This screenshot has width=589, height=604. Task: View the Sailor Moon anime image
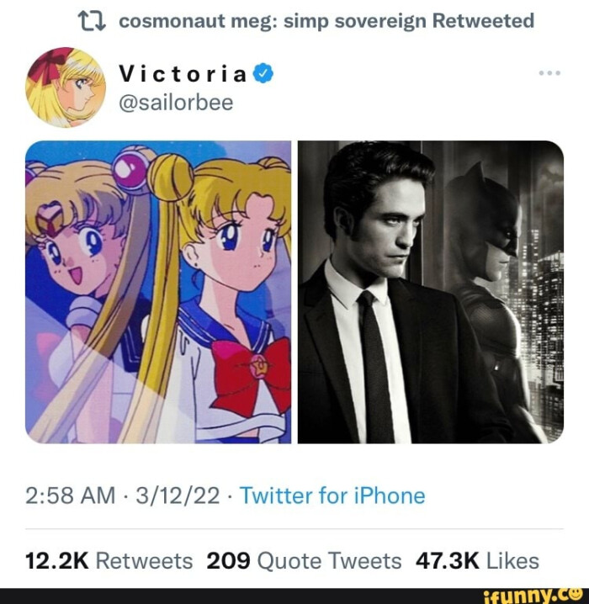pyautogui.click(x=158, y=292)
